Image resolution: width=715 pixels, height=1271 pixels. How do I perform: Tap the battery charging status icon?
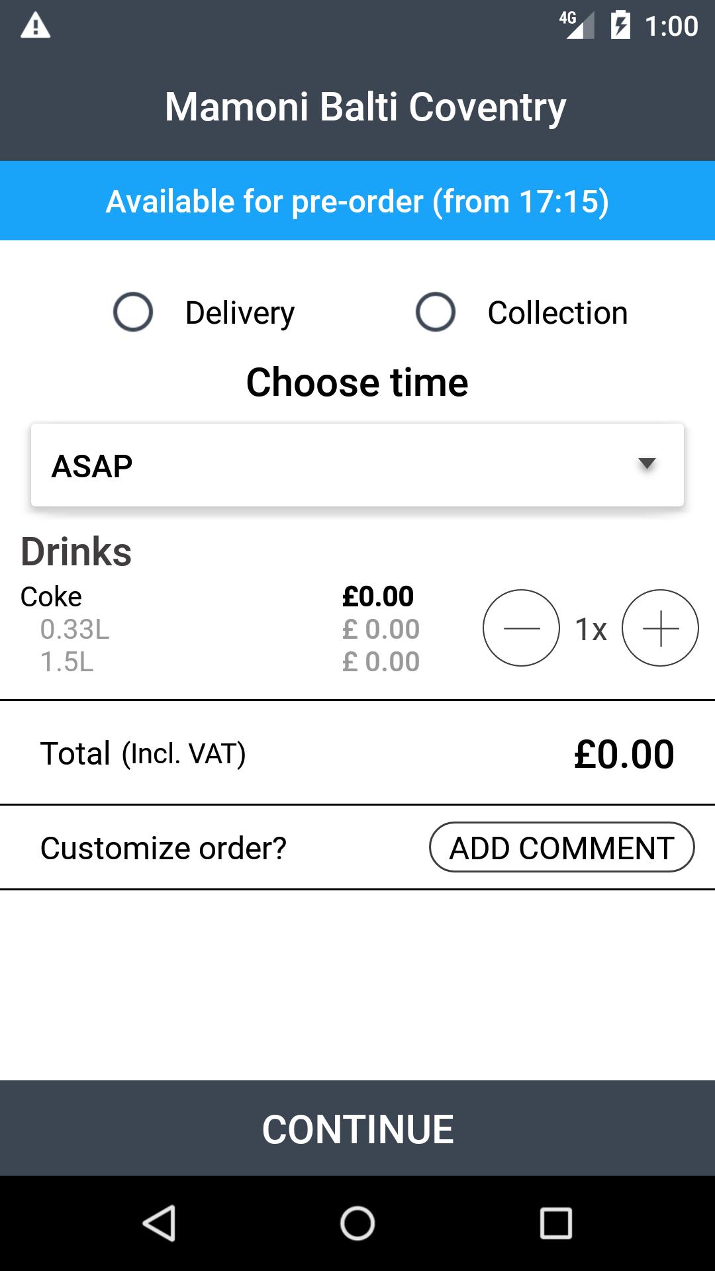point(620,26)
